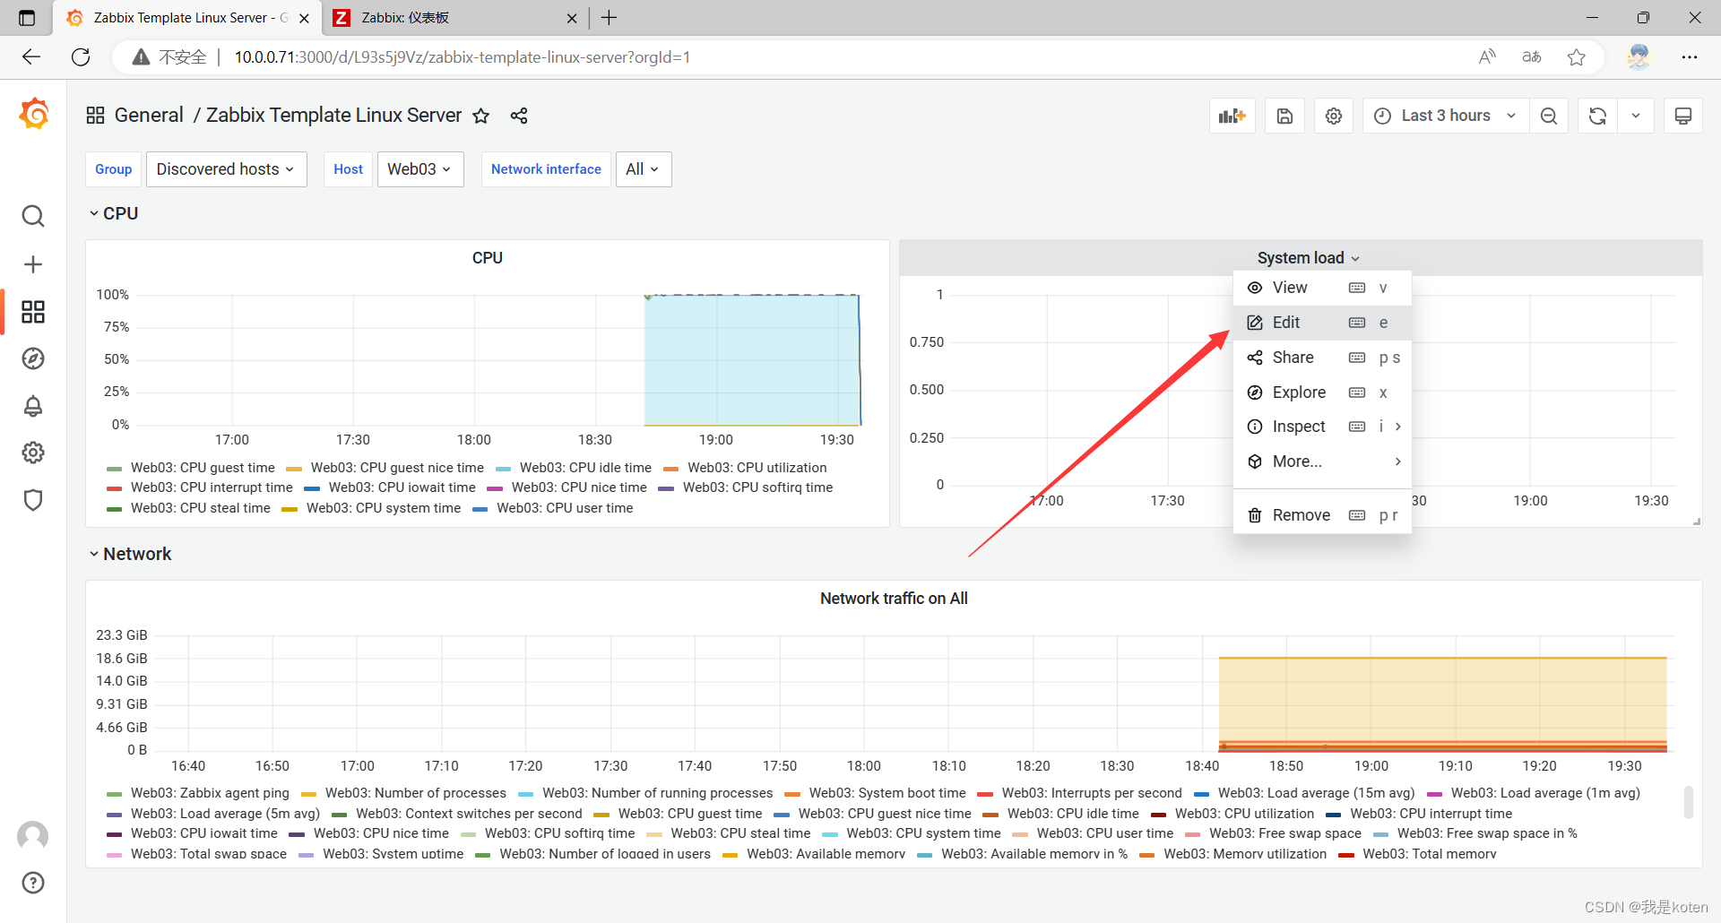Toggle Web03: CPU utilization legend in CPU panel
The width and height of the screenshot is (1721, 923).
[x=757, y=468]
